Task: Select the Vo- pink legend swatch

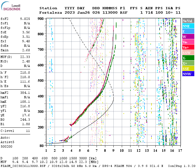Action: [188, 42]
